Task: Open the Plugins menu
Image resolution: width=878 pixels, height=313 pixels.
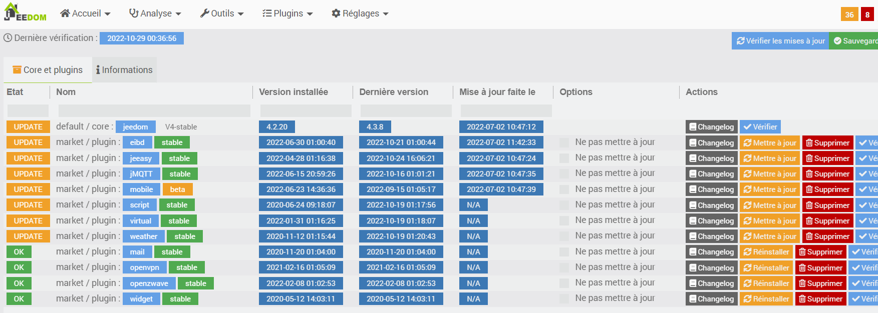Action: coord(287,13)
